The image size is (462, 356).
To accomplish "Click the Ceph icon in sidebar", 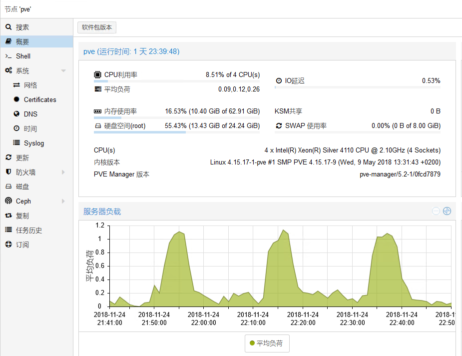I will (8, 201).
